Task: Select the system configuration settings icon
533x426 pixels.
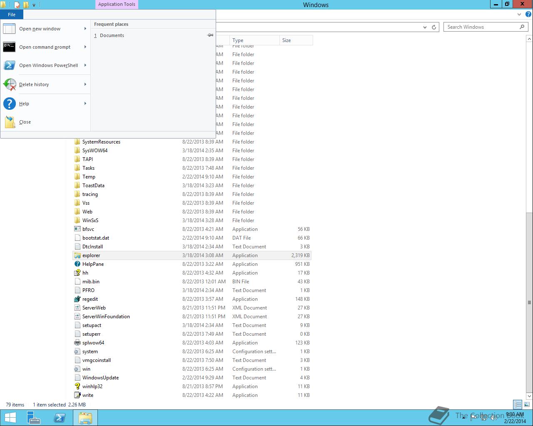Action: tap(77, 352)
